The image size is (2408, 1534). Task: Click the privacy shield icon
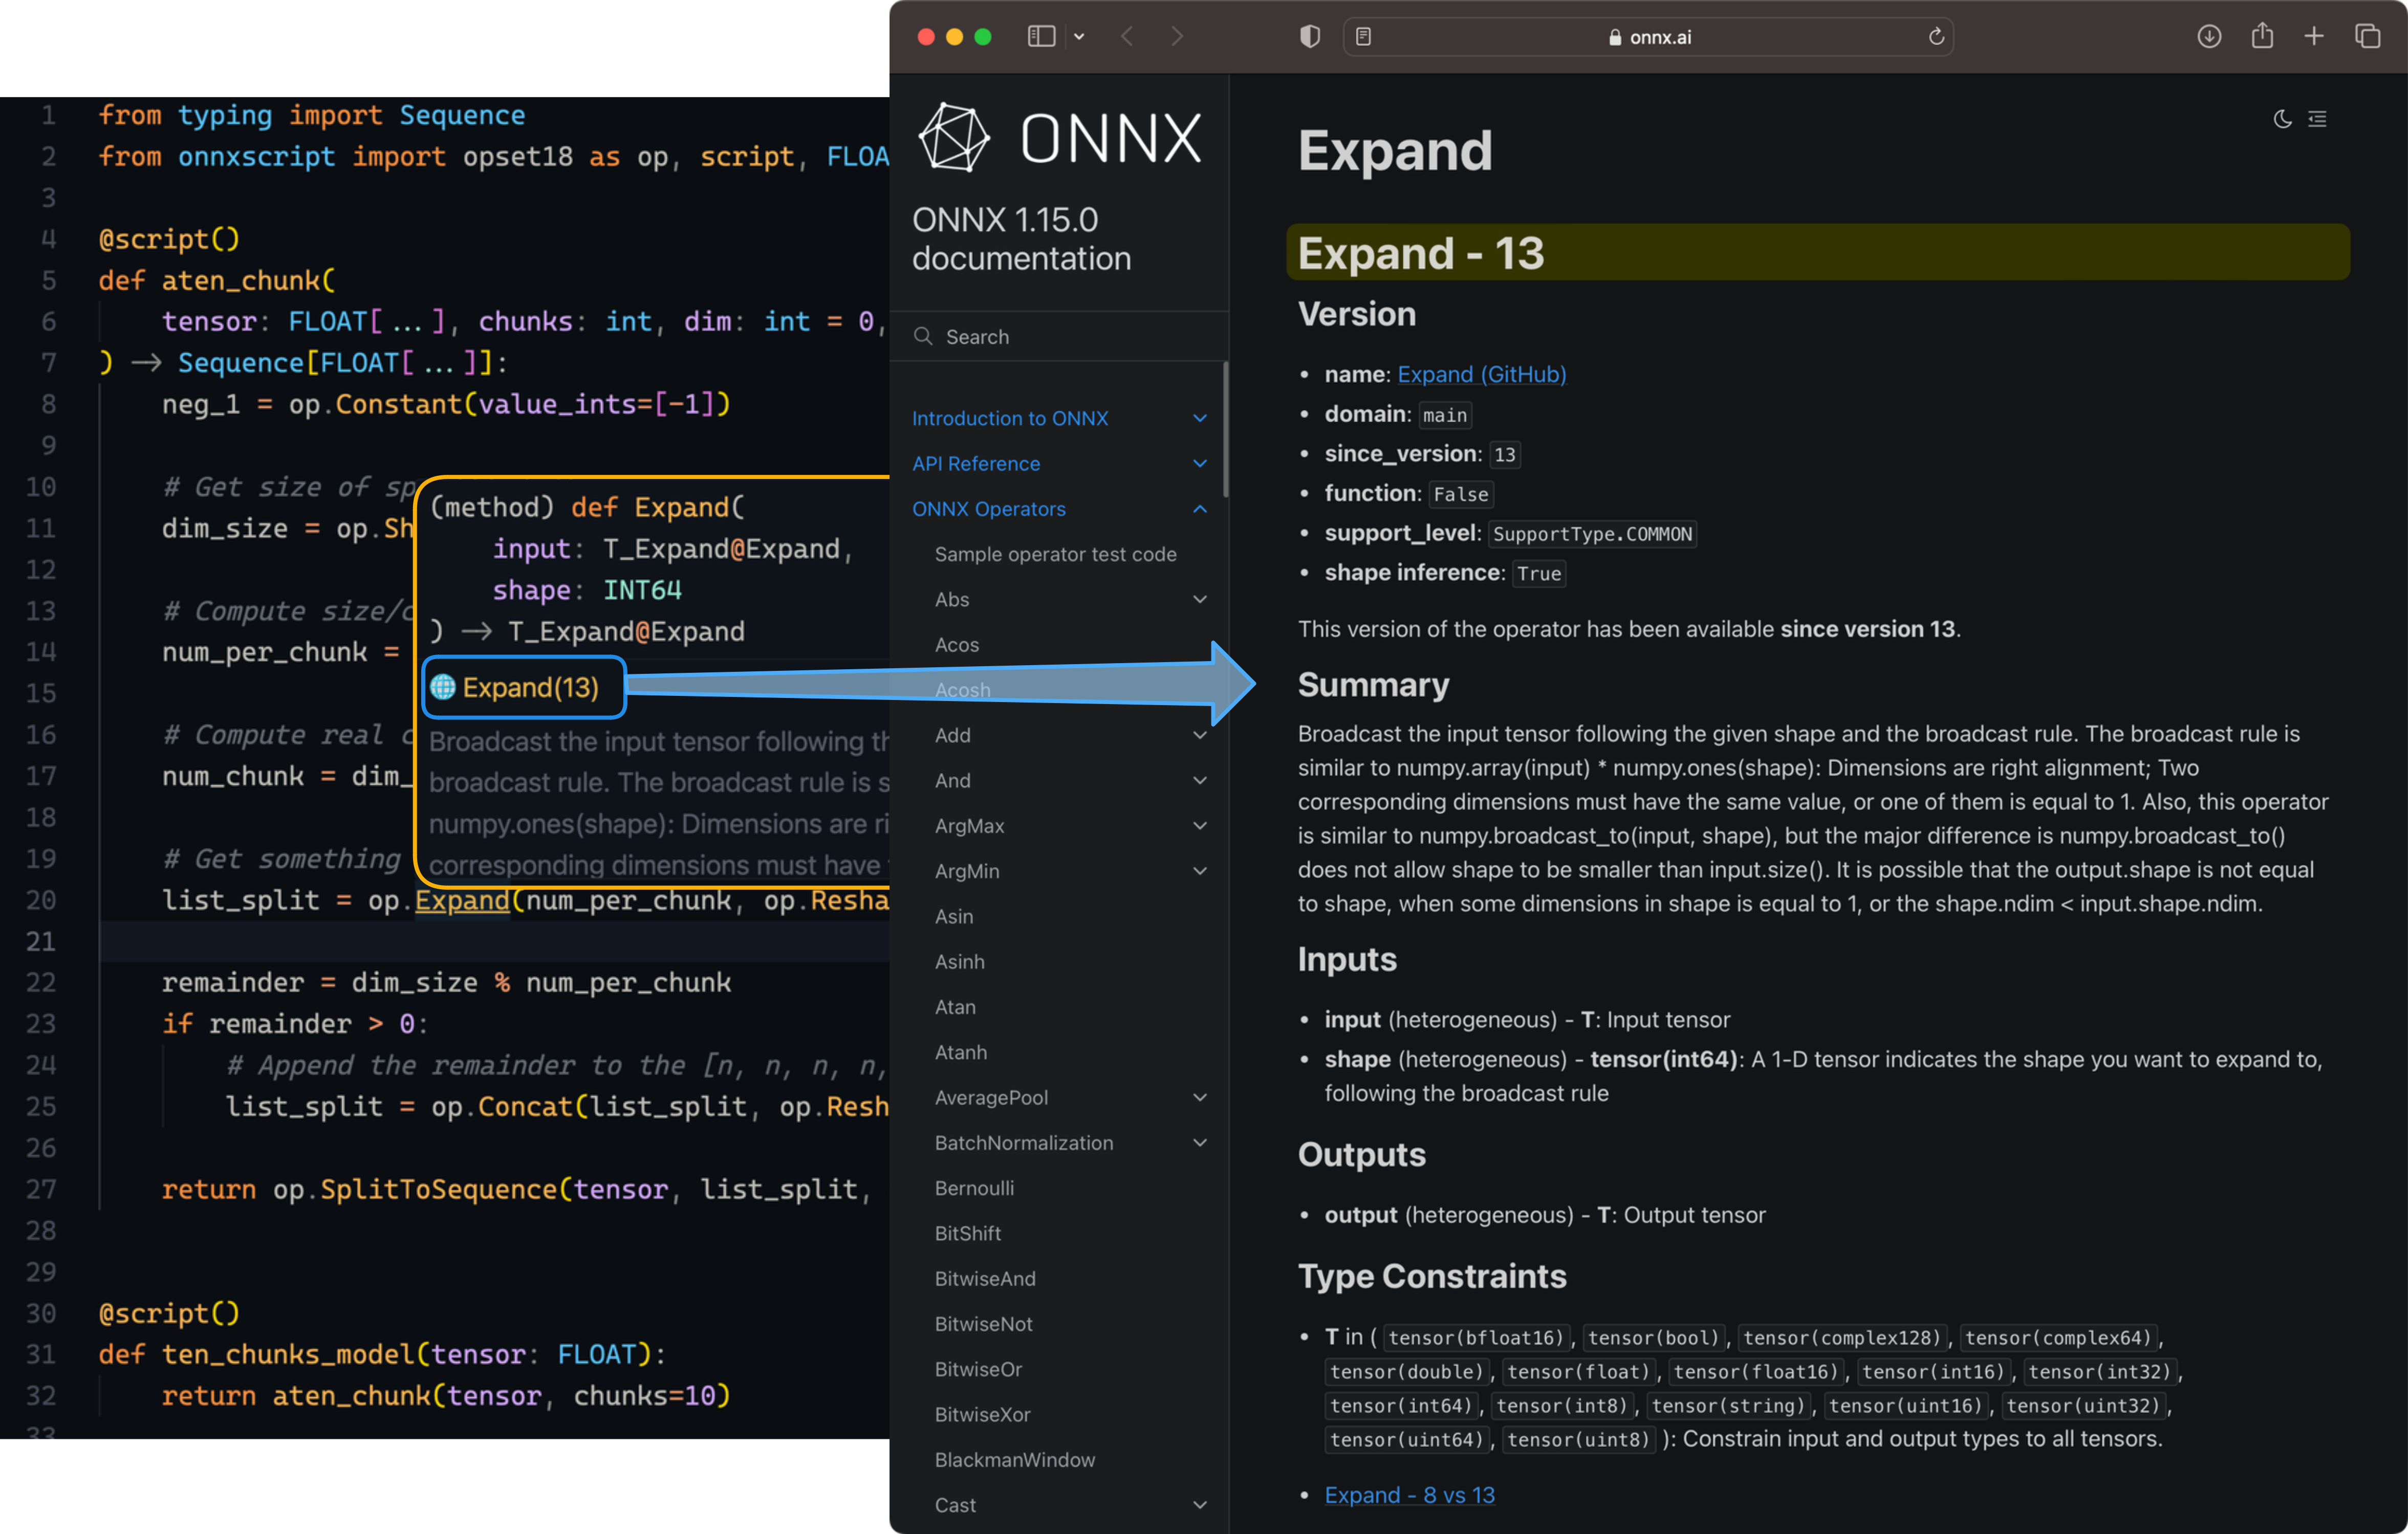coord(1309,37)
